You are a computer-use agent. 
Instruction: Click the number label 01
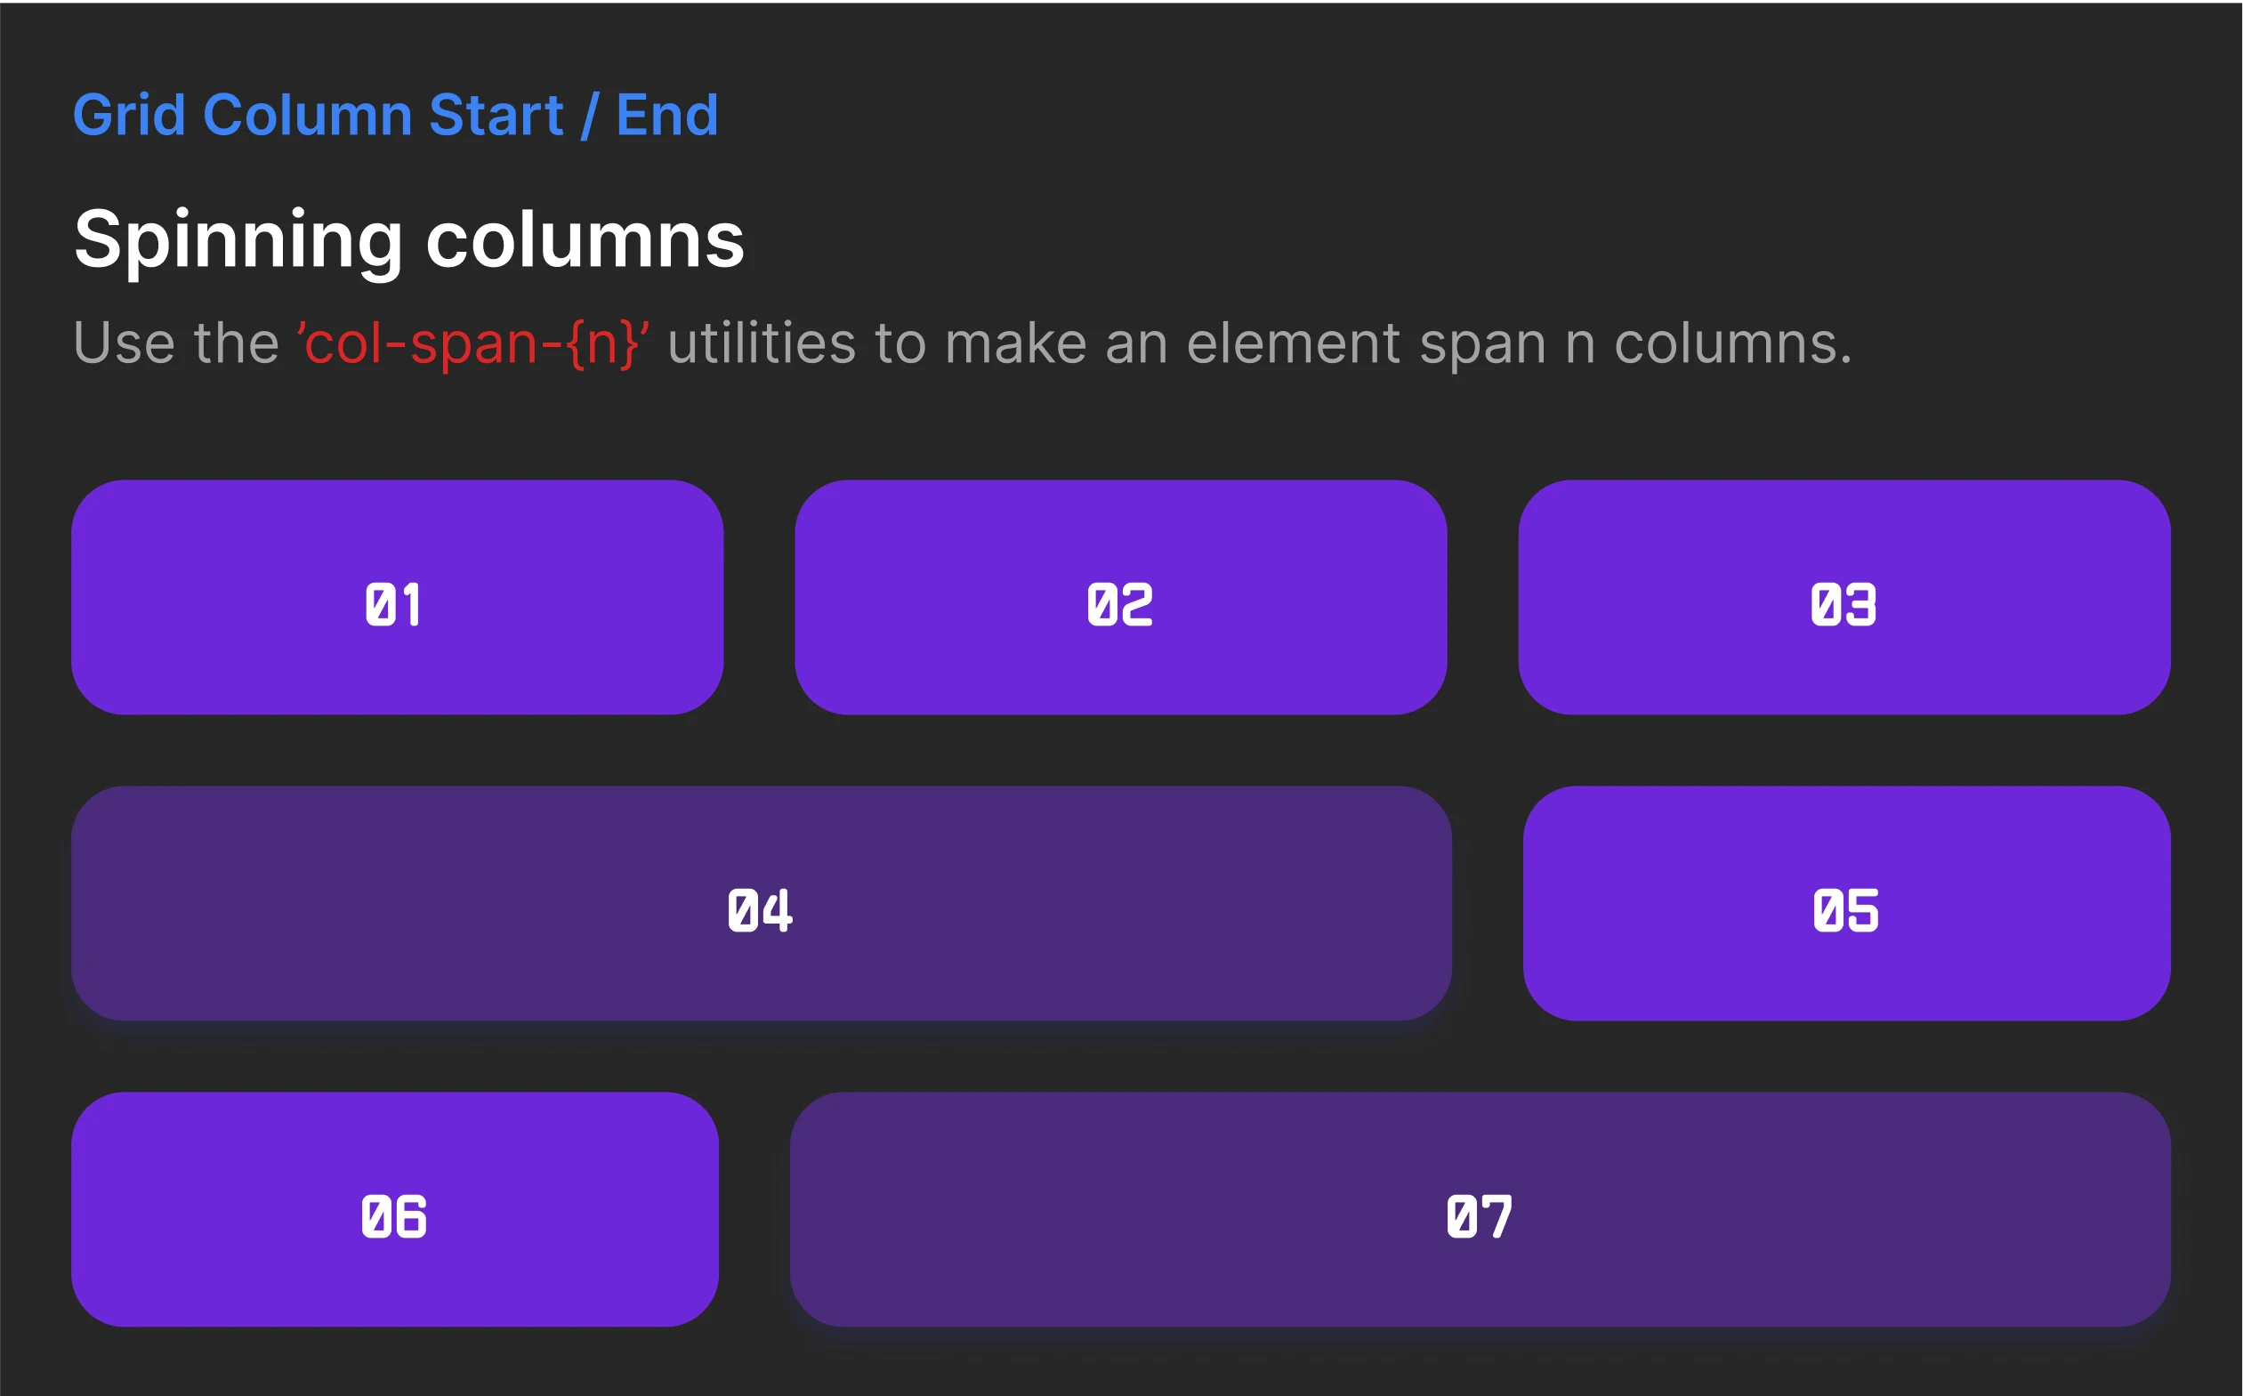click(393, 605)
